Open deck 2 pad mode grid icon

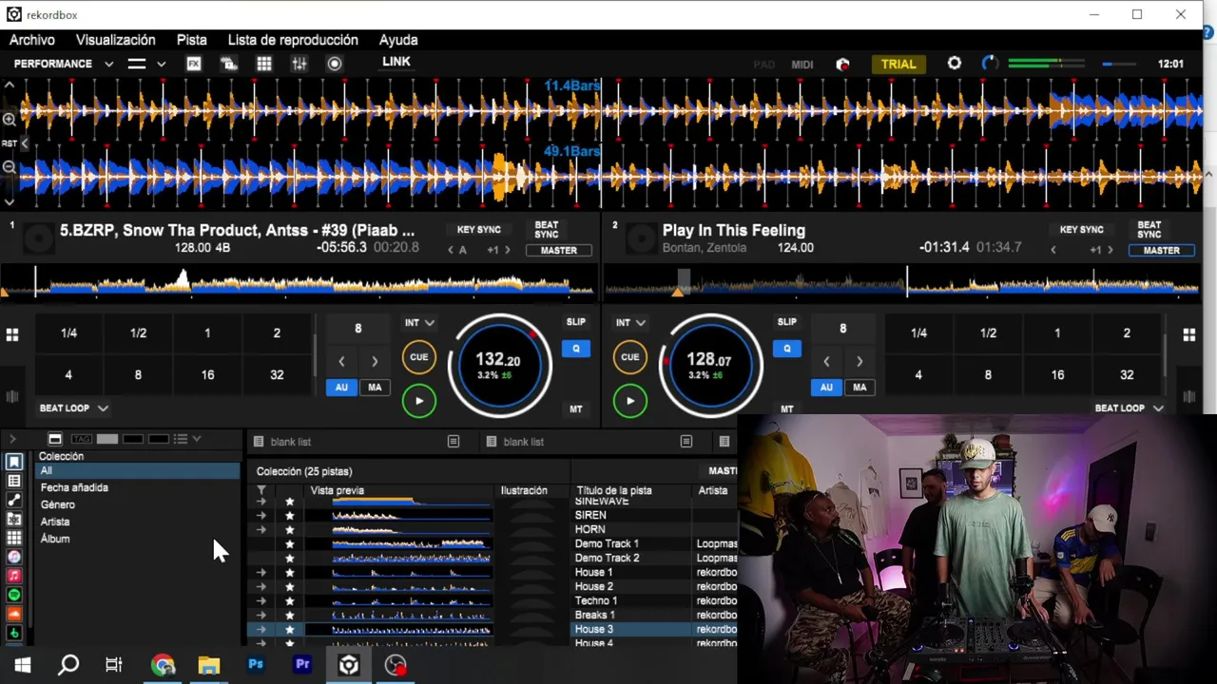click(x=1189, y=335)
